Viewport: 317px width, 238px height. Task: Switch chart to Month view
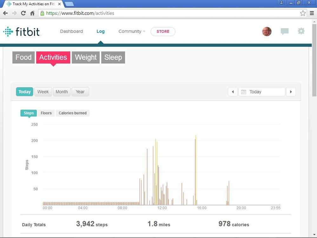coord(62,92)
